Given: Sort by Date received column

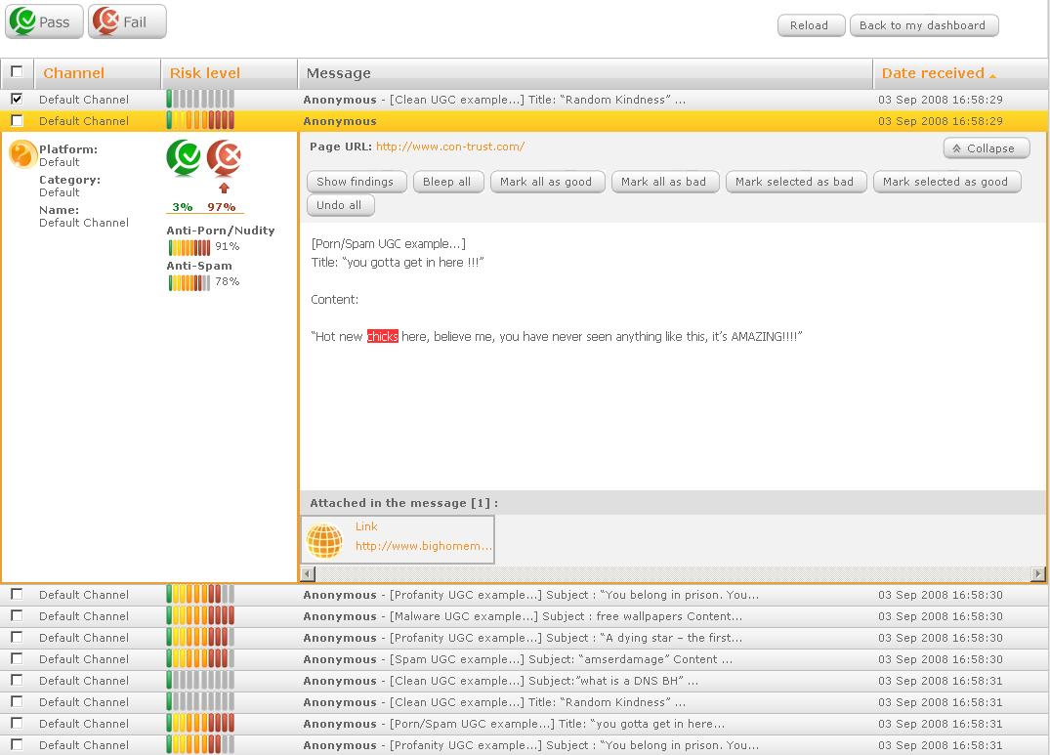Looking at the screenshot, I should coord(933,73).
